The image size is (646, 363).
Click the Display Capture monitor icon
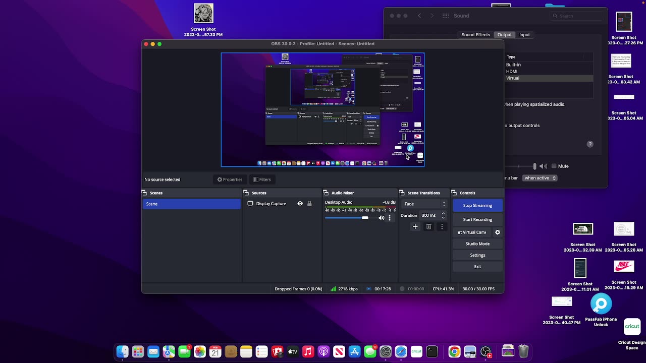(250, 204)
